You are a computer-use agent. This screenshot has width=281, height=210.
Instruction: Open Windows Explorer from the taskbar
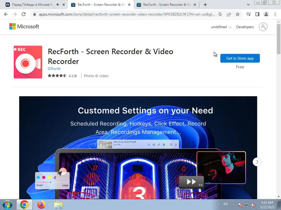58,205
